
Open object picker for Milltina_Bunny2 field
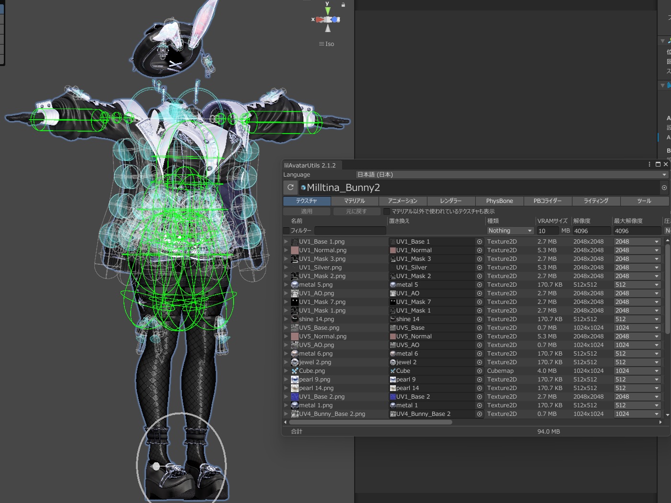click(x=664, y=188)
